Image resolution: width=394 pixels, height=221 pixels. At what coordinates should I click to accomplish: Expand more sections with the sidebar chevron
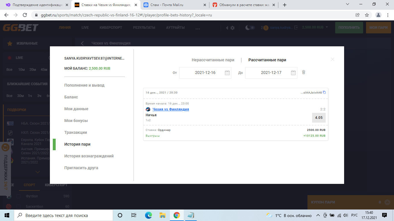tap(37, 172)
